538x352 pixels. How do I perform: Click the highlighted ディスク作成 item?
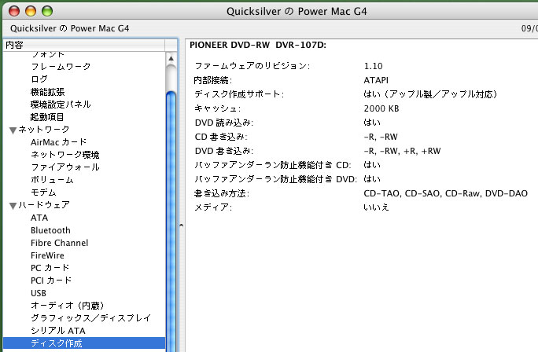[x=56, y=343]
